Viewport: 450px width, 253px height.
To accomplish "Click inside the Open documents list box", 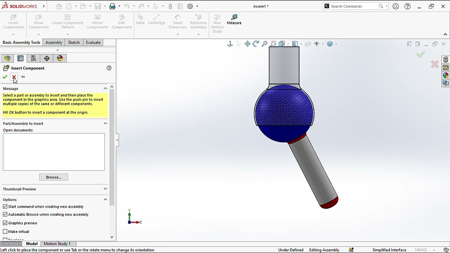I will pos(54,152).
